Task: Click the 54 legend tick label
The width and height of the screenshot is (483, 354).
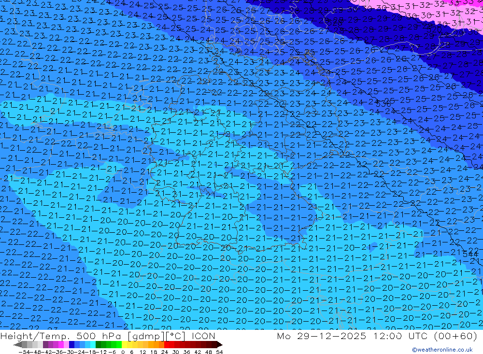Action: [x=219, y=352]
